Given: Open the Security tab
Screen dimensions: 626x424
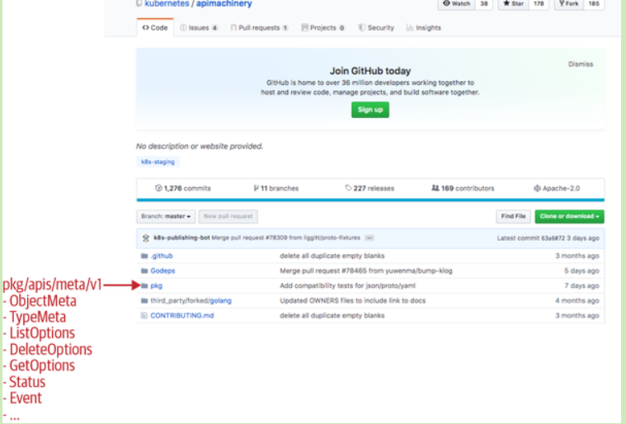Looking at the screenshot, I should pos(376,27).
